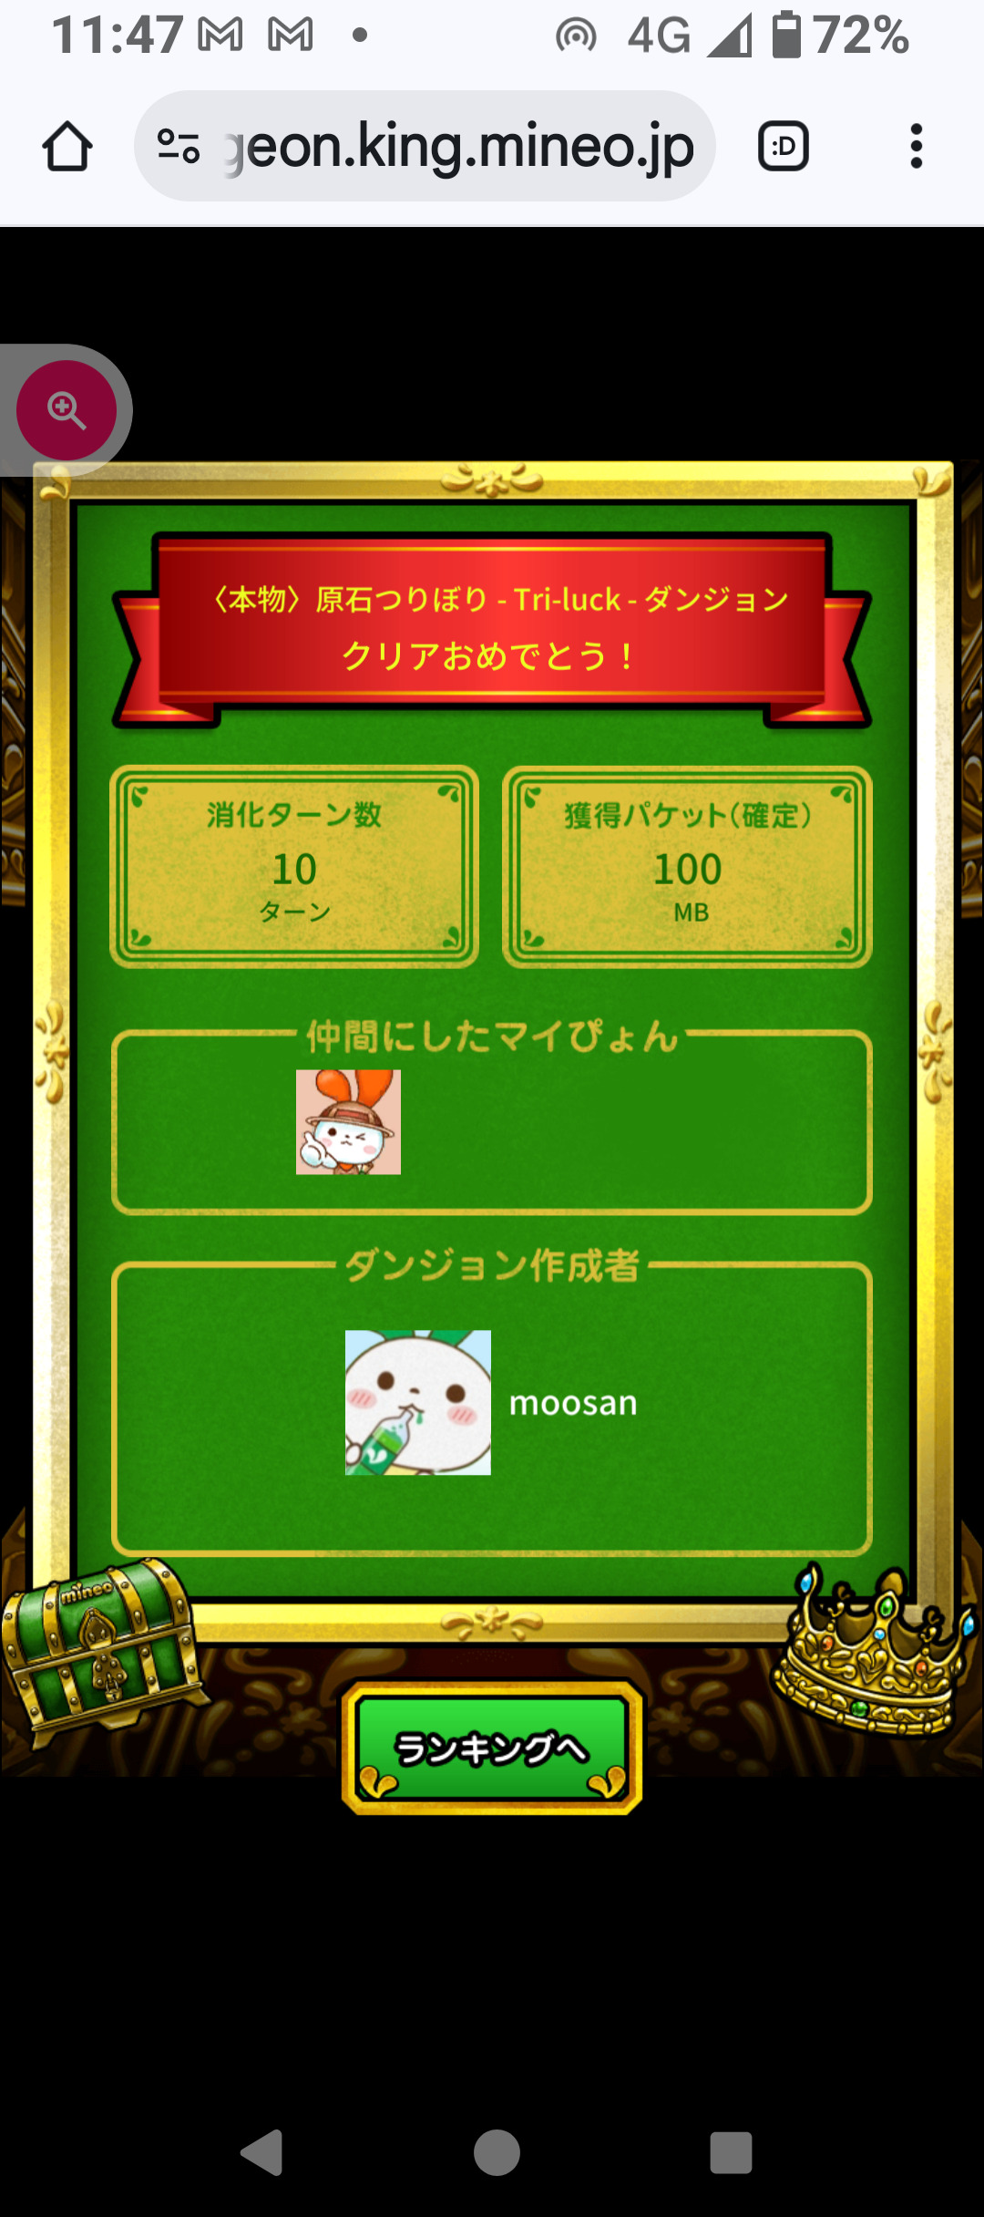The height and width of the screenshot is (2217, 984).
Task: Click the moosan creator name
Action: click(x=573, y=1403)
